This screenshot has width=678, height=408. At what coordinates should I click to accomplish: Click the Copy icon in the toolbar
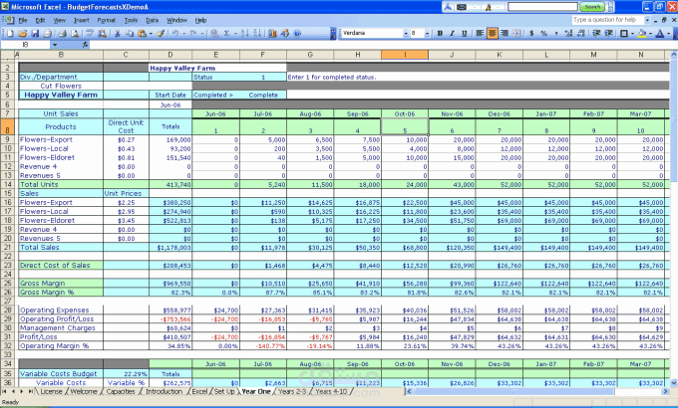[x=130, y=33]
